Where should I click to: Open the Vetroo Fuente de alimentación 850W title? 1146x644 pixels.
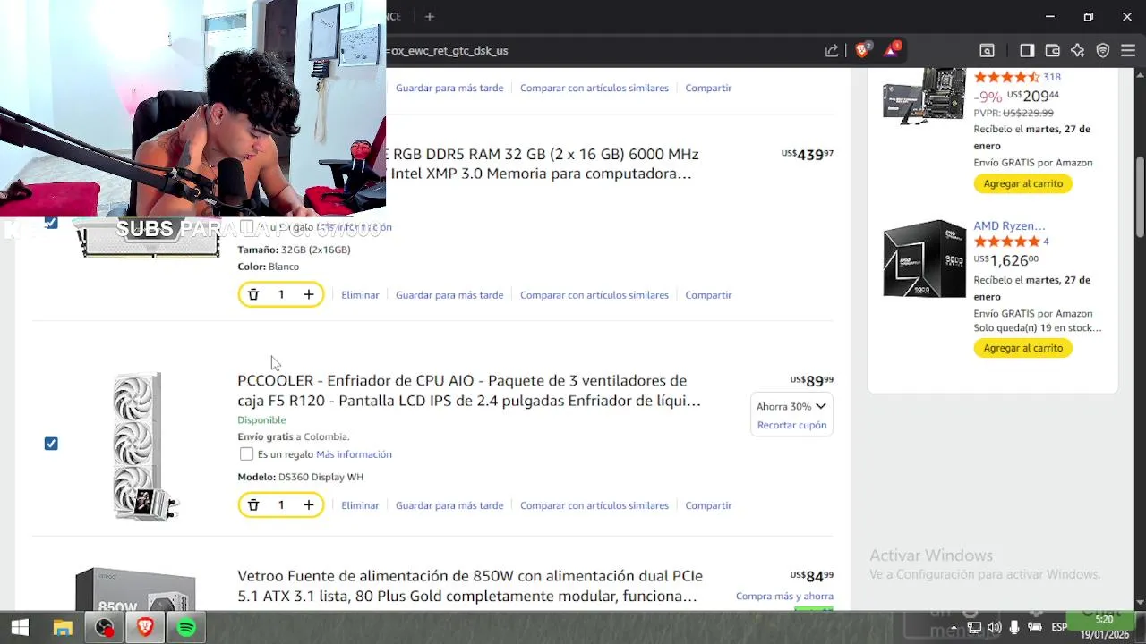point(469,586)
